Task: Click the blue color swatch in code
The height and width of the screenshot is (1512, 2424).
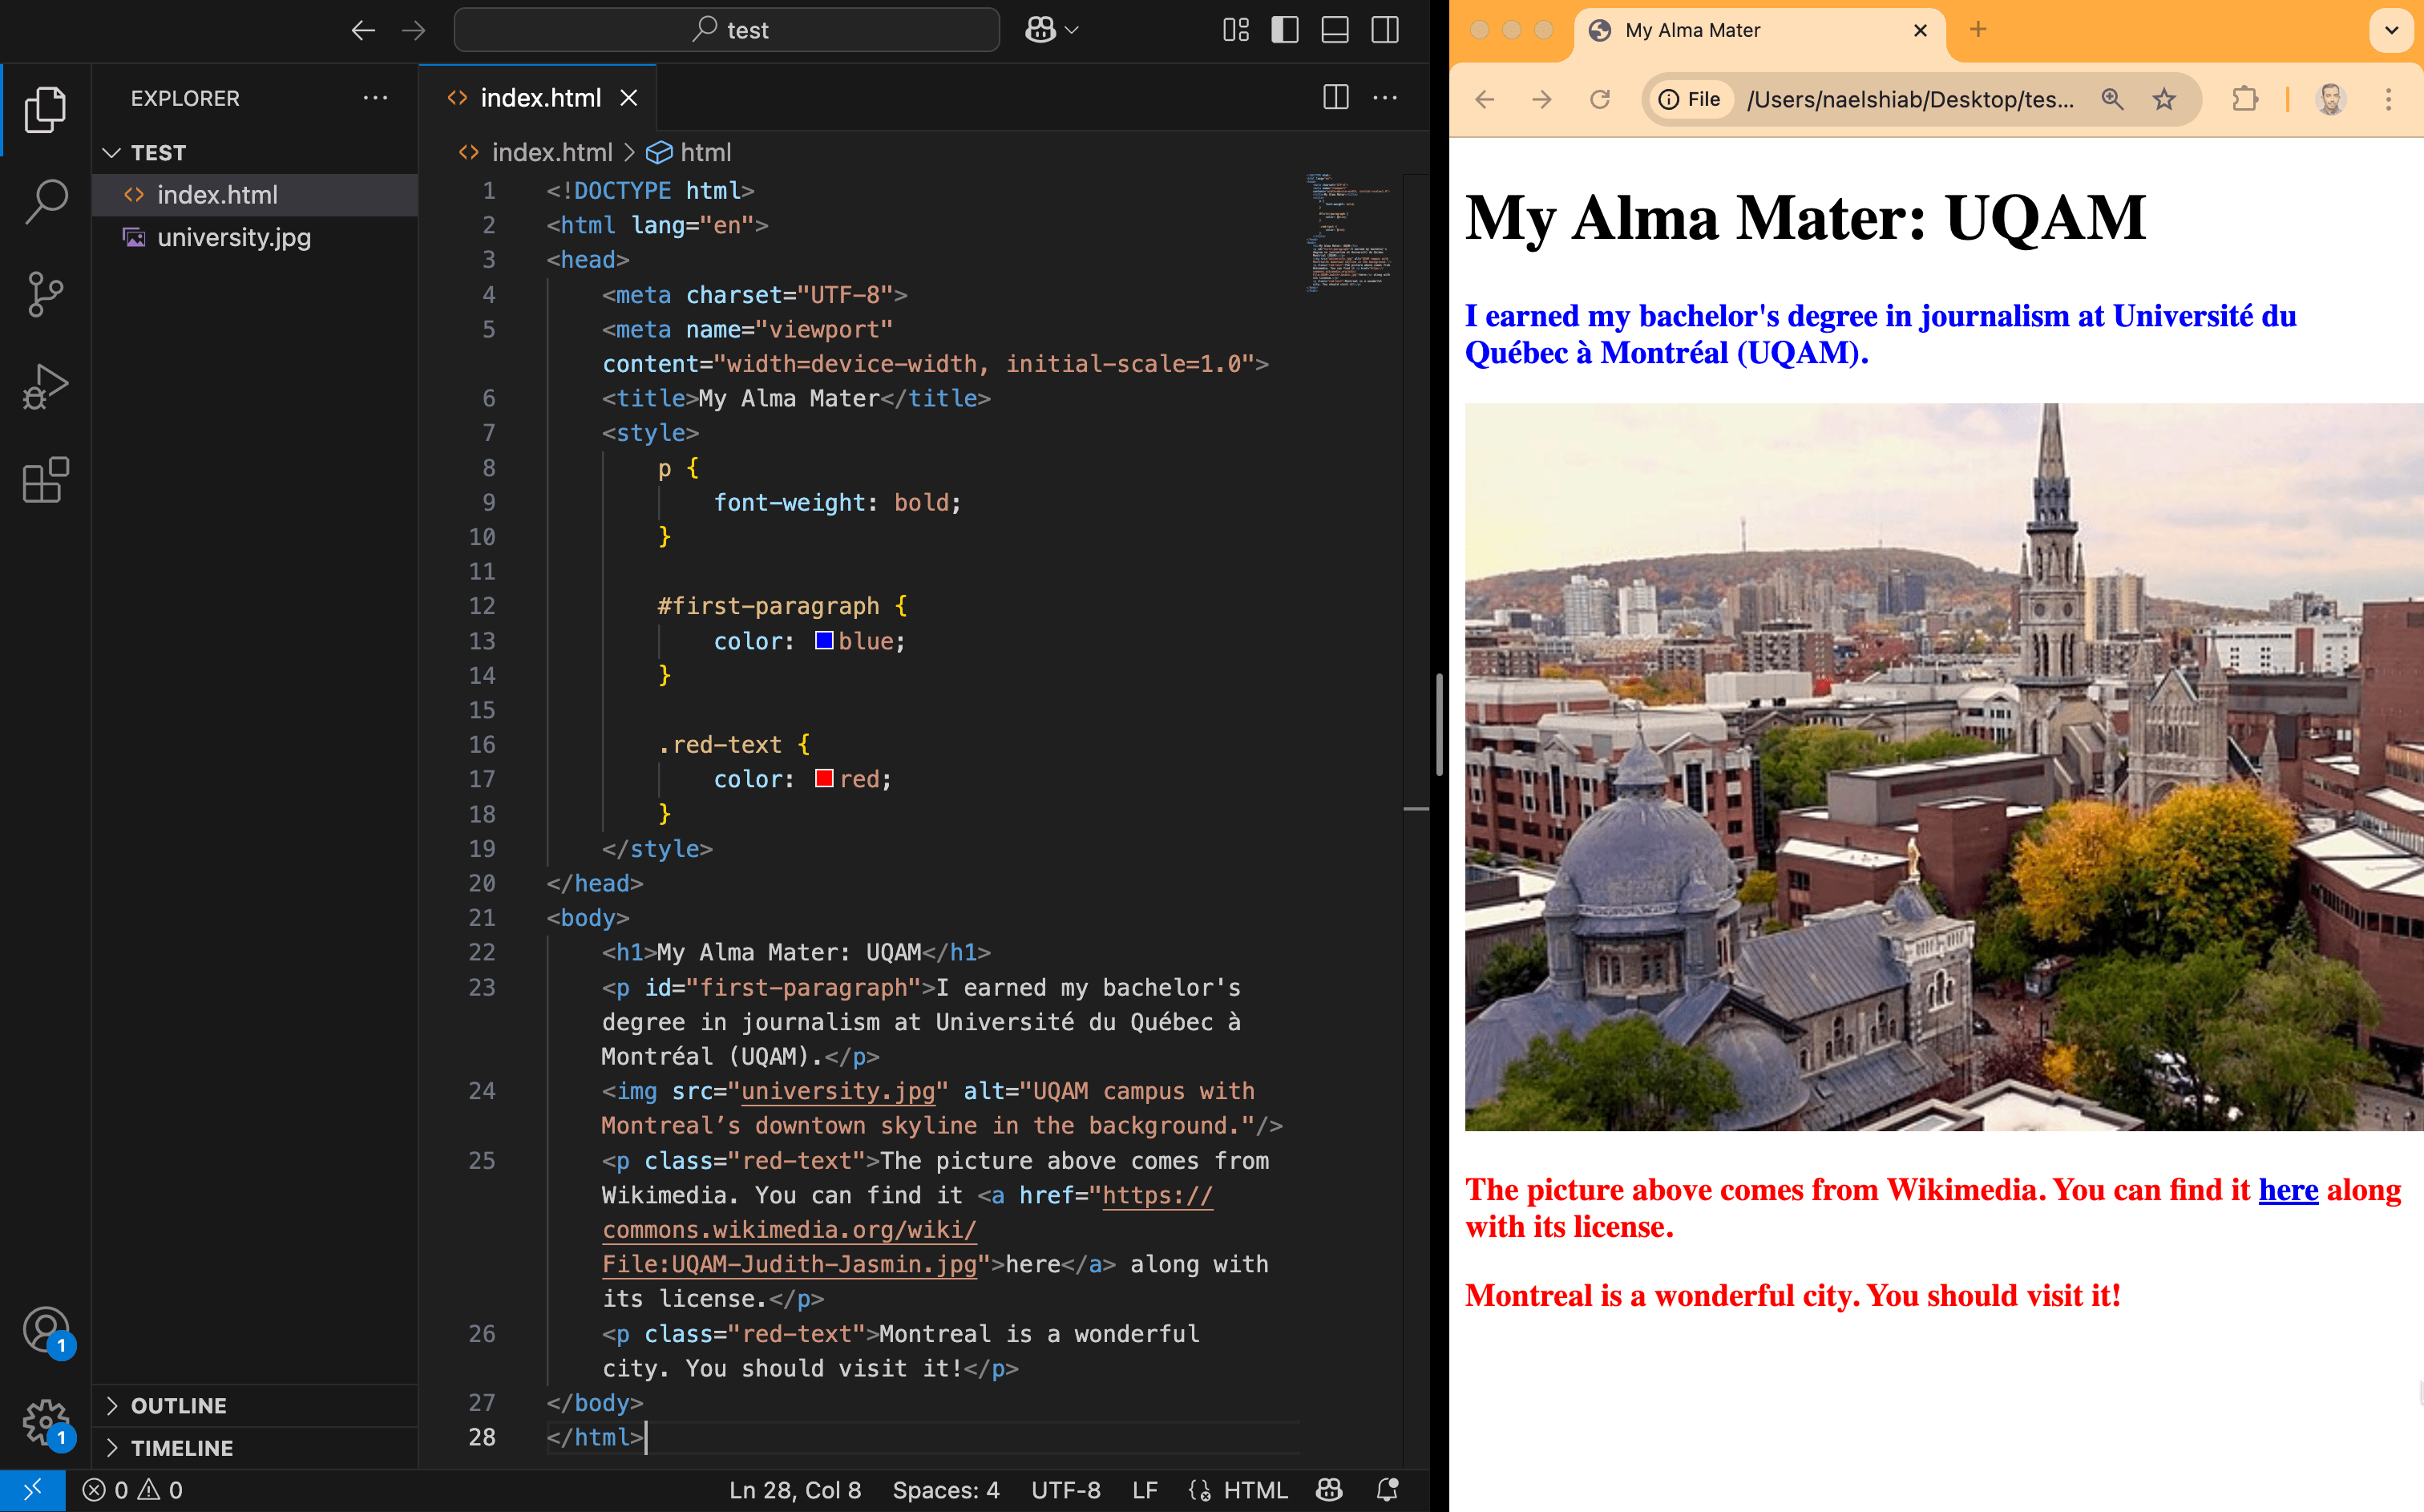Action: click(824, 640)
